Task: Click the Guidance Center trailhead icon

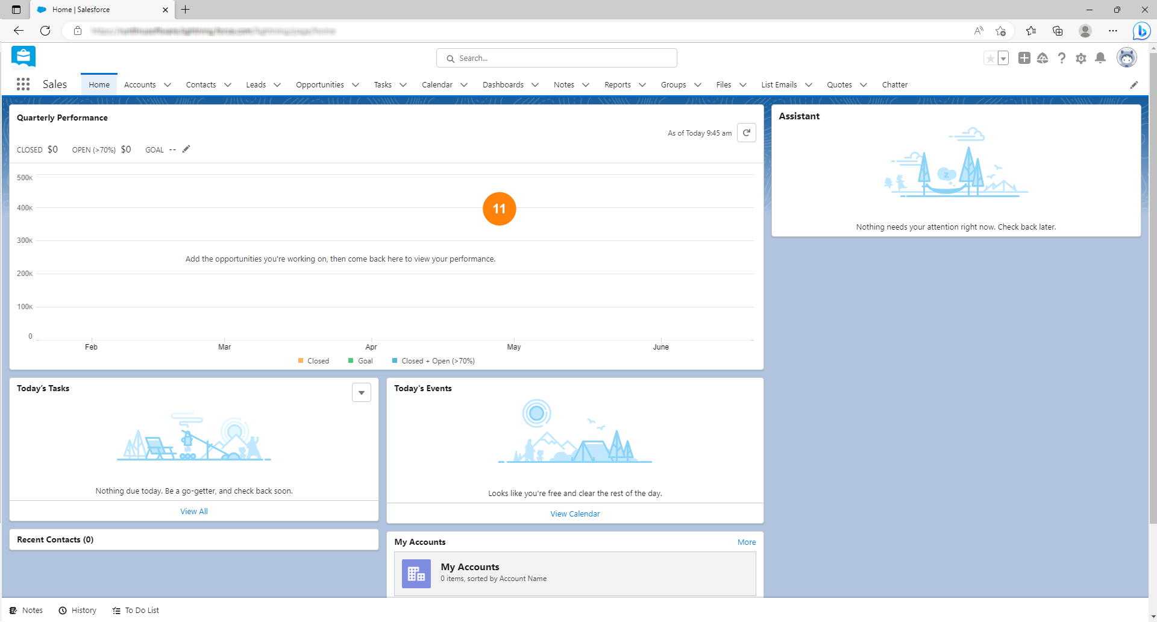Action: pyautogui.click(x=1043, y=58)
